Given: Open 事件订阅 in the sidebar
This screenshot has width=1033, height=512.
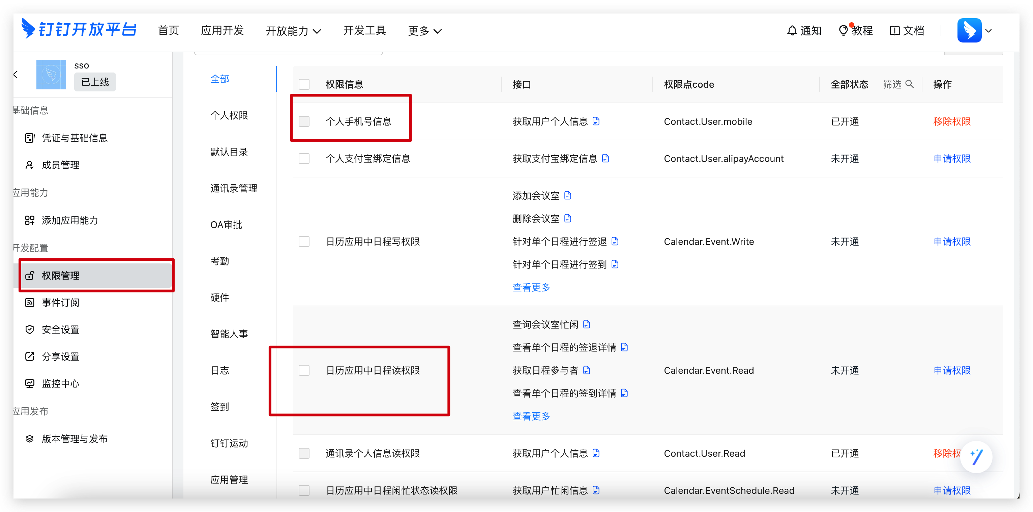Looking at the screenshot, I should click(x=61, y=303).
